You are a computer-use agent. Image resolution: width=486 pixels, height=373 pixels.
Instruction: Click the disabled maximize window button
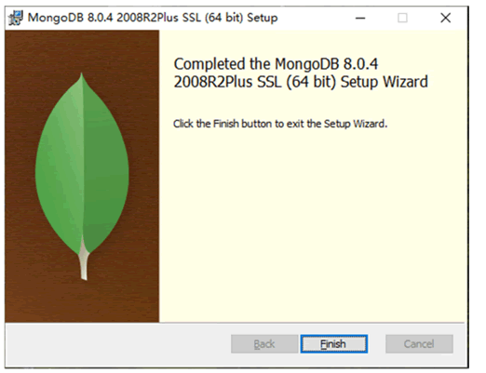point(402,18)
